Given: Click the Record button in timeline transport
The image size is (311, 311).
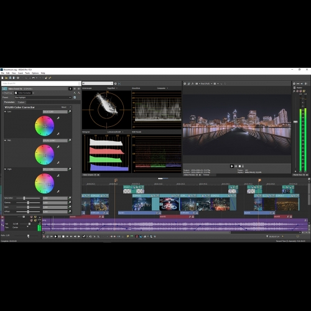Looking at the screenshot, I should (x=44, y=236).
